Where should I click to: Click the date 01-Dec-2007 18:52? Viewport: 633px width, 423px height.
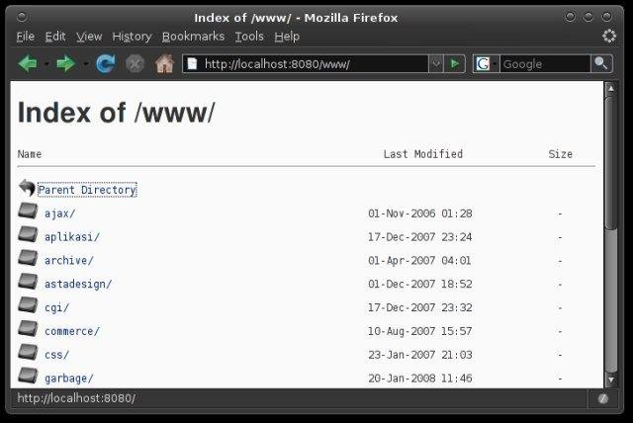[419, 284]
